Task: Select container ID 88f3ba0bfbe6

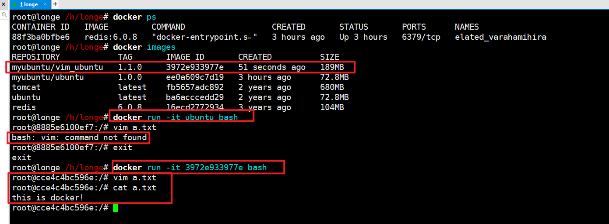Action: click(41, 37)
